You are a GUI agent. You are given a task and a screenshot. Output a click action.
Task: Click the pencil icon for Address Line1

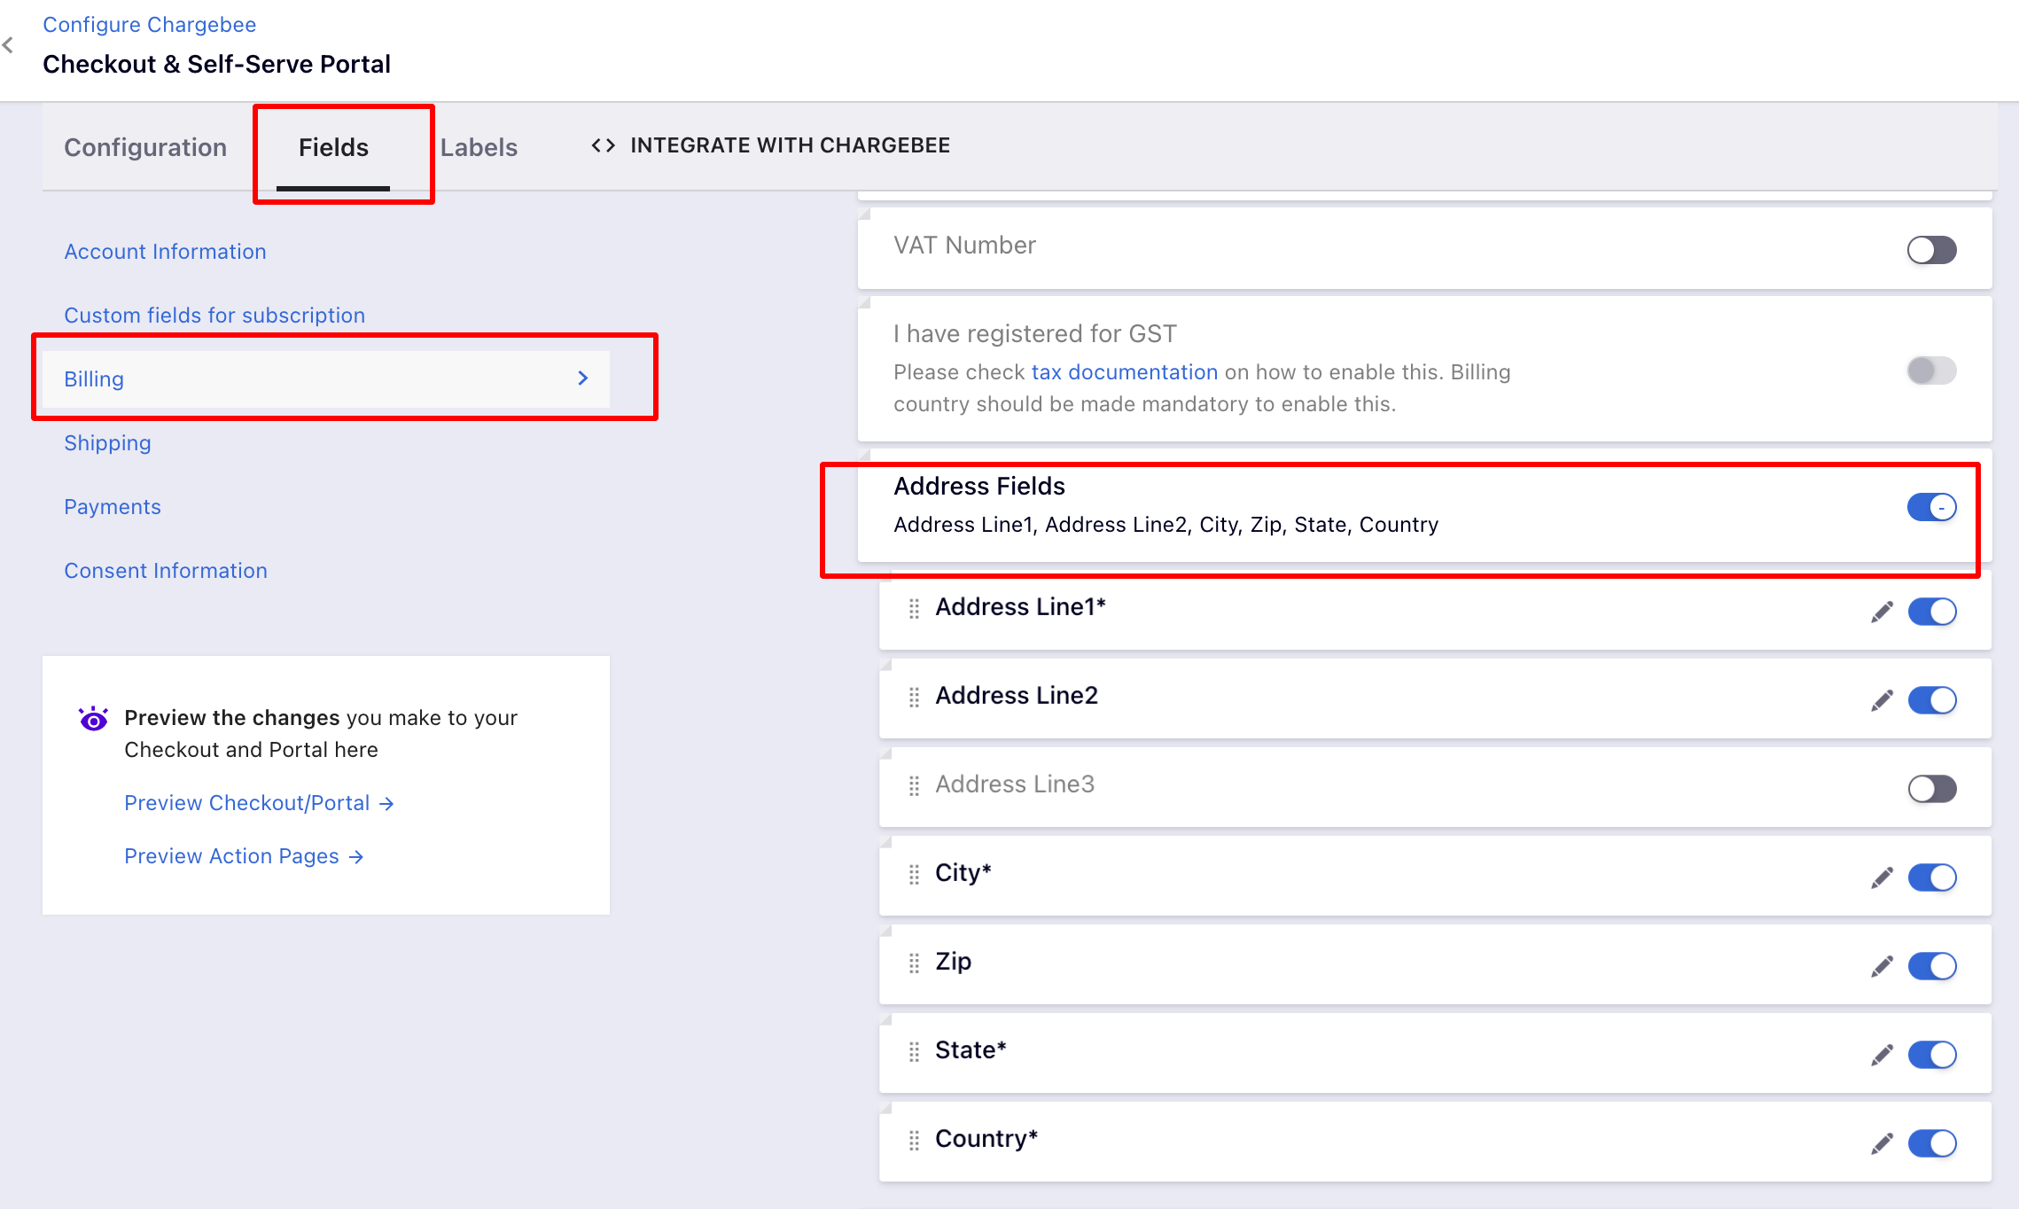(x=1882, y=612)
